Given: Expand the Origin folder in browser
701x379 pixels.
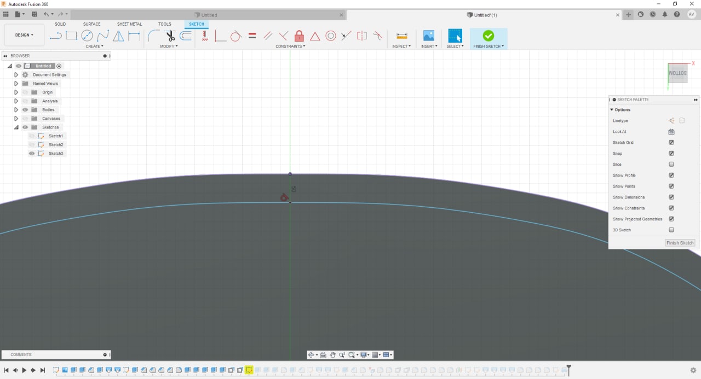Looking at the screenshot, I should tap(16, 92).
